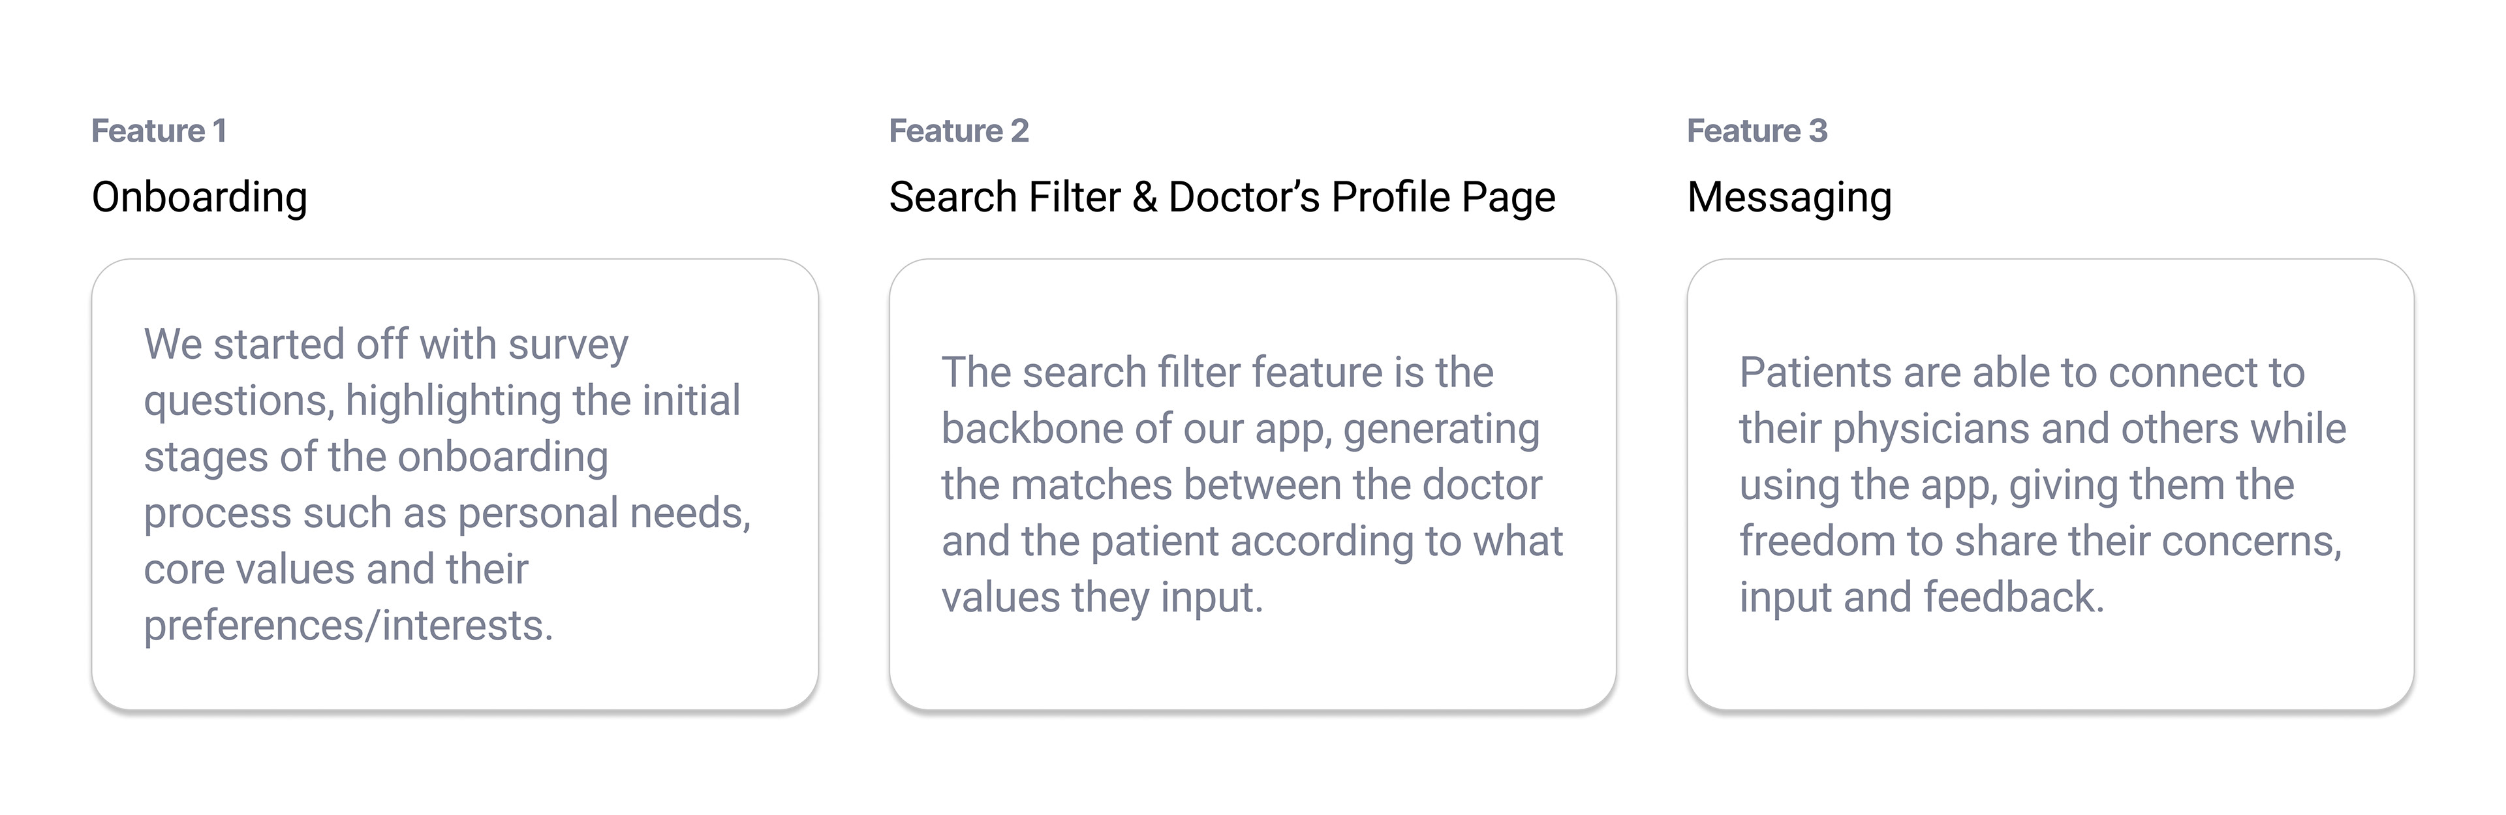Select the Search Filter & Doctor's Profile Page heading
The width and height of the screenshot is (2506, 815).
coord(1222,198)
